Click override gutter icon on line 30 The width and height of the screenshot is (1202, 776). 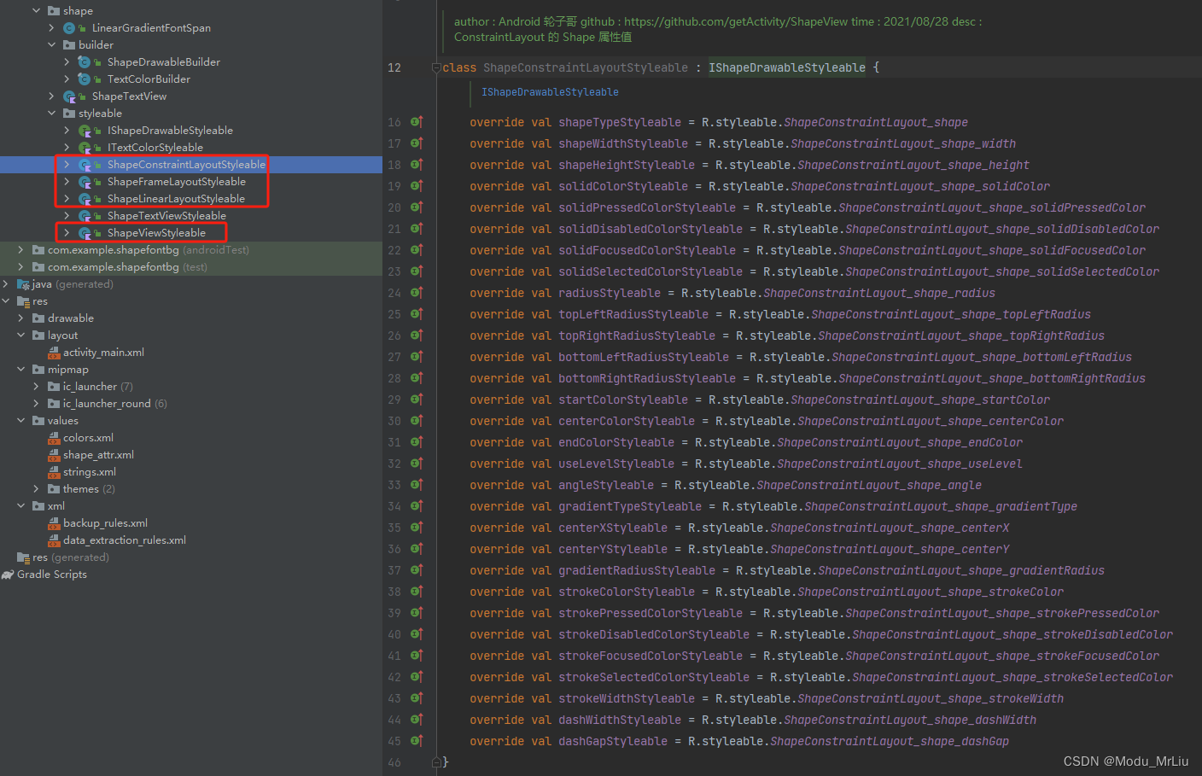[417, 421]
